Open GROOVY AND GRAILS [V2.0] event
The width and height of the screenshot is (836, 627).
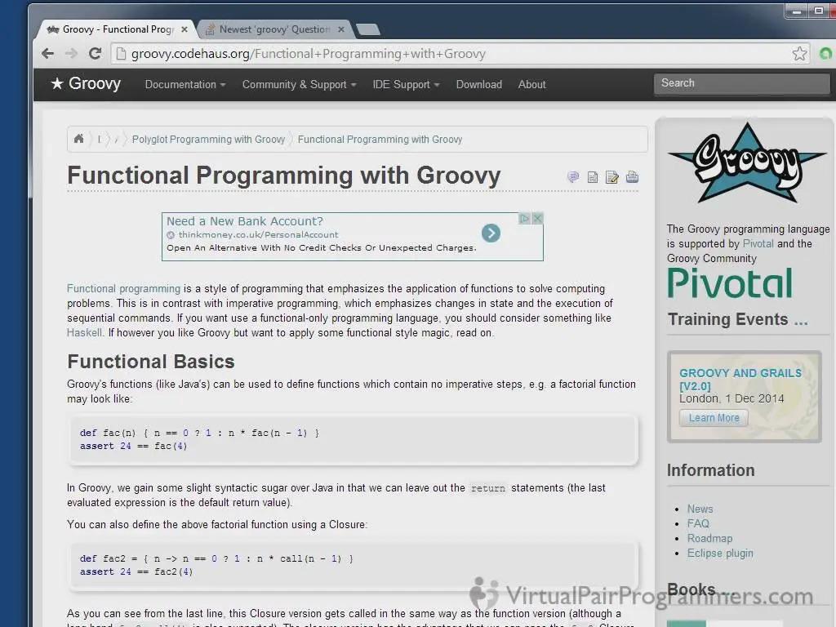tap(740, 379)
